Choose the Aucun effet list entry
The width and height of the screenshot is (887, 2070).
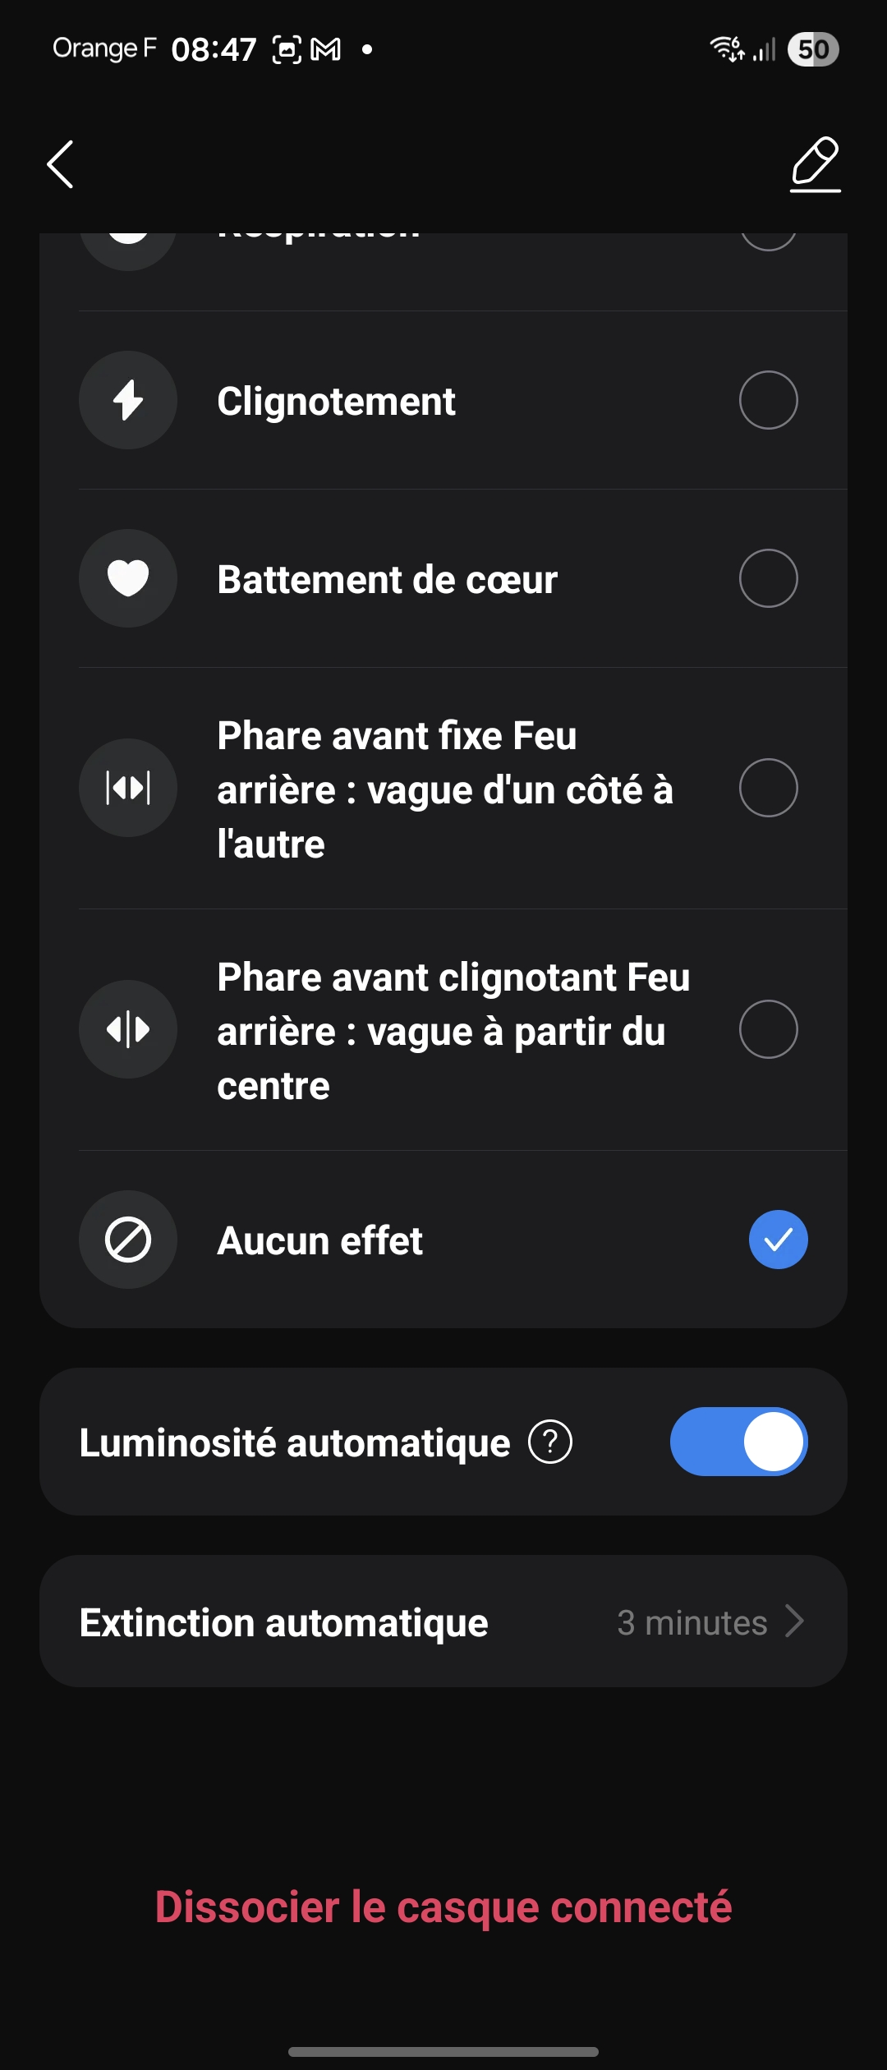coord(320,1240)
